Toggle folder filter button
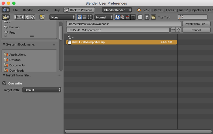 point(153,17)
